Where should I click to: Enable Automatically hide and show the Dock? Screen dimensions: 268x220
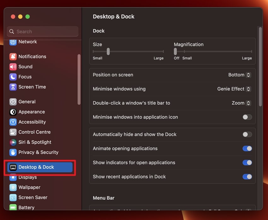coord(247,134)
